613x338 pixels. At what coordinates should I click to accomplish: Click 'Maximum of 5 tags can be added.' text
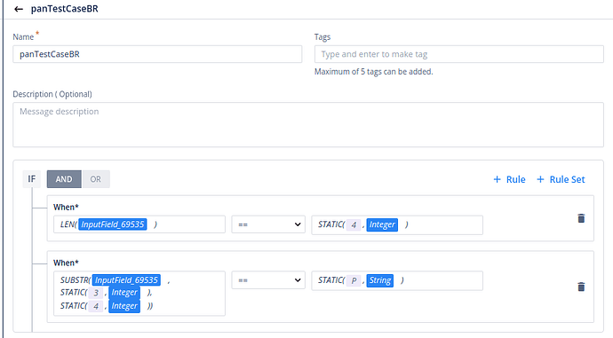374,72
